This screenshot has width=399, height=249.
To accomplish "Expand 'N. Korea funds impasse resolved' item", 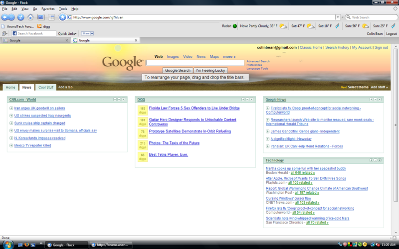I will point(11,138).
